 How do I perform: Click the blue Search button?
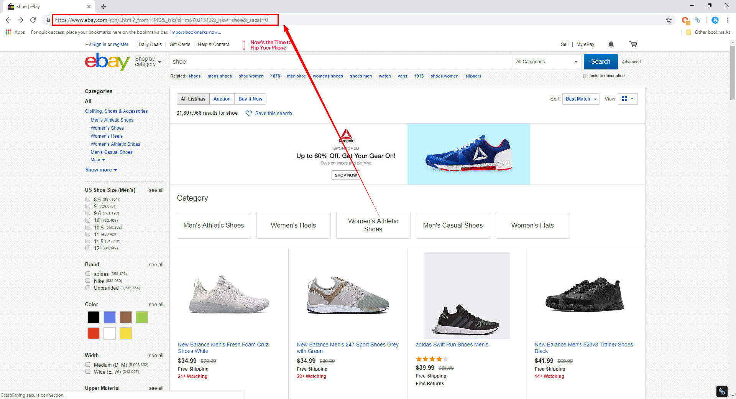[x=601, y=62]
